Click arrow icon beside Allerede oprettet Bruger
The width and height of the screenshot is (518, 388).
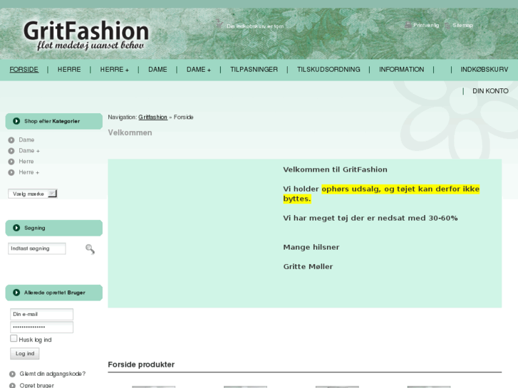pos(16,293)
